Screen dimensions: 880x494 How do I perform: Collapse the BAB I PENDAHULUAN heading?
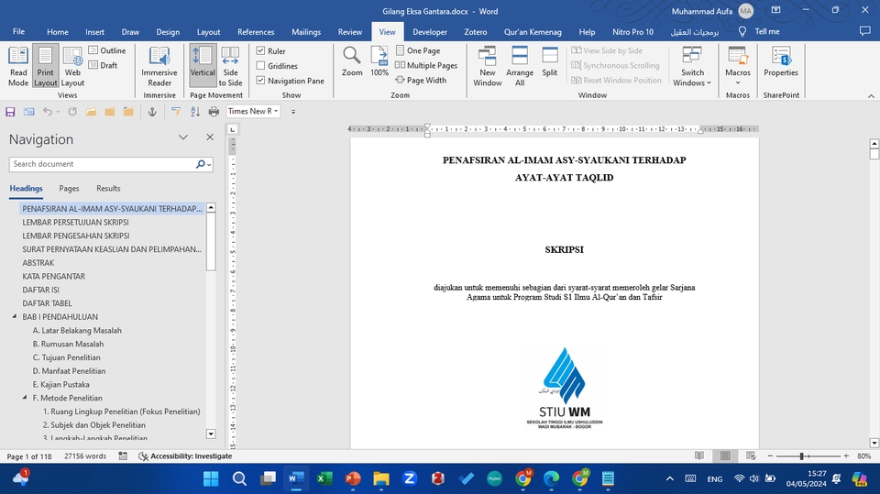pyautogui.click(x=15, y=316)
